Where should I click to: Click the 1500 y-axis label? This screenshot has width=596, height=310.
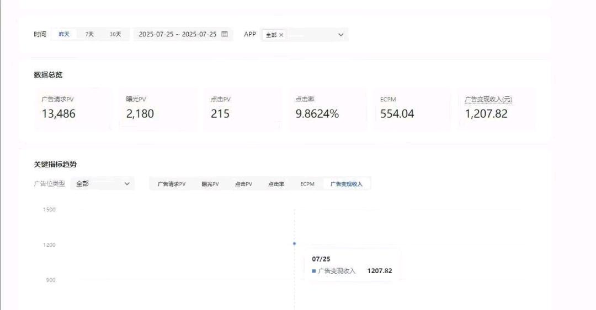point(49,209)
